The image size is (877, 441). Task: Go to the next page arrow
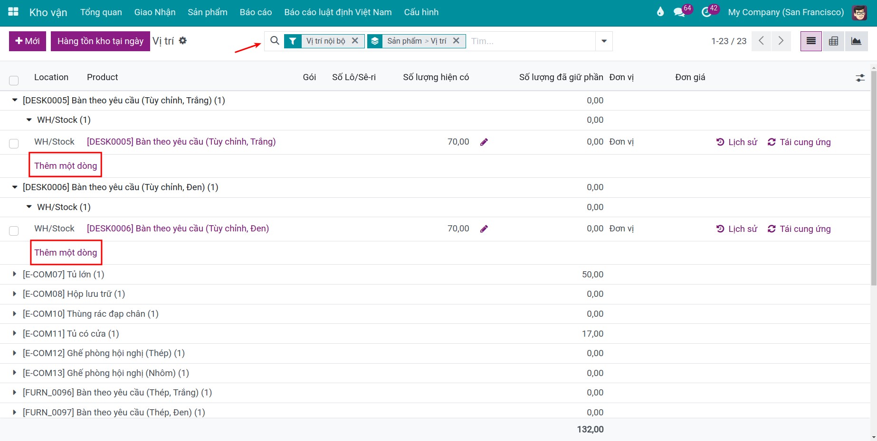coord(781,41)
